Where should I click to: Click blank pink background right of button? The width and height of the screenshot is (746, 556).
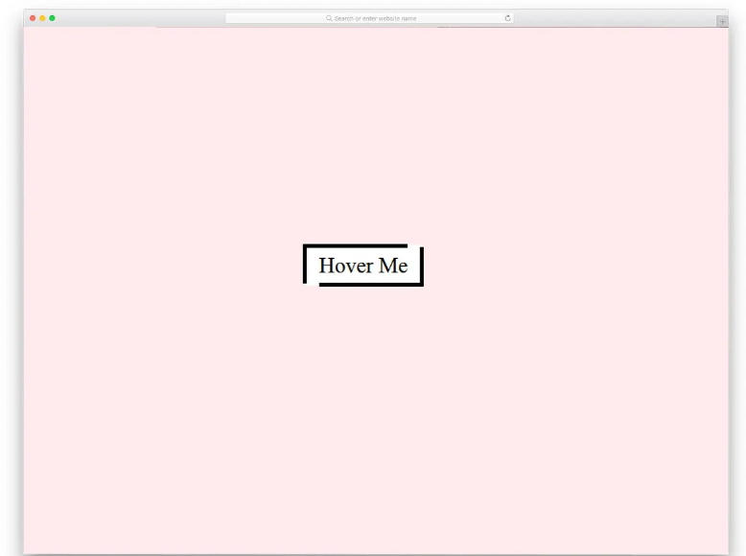[x=575, y=266]
